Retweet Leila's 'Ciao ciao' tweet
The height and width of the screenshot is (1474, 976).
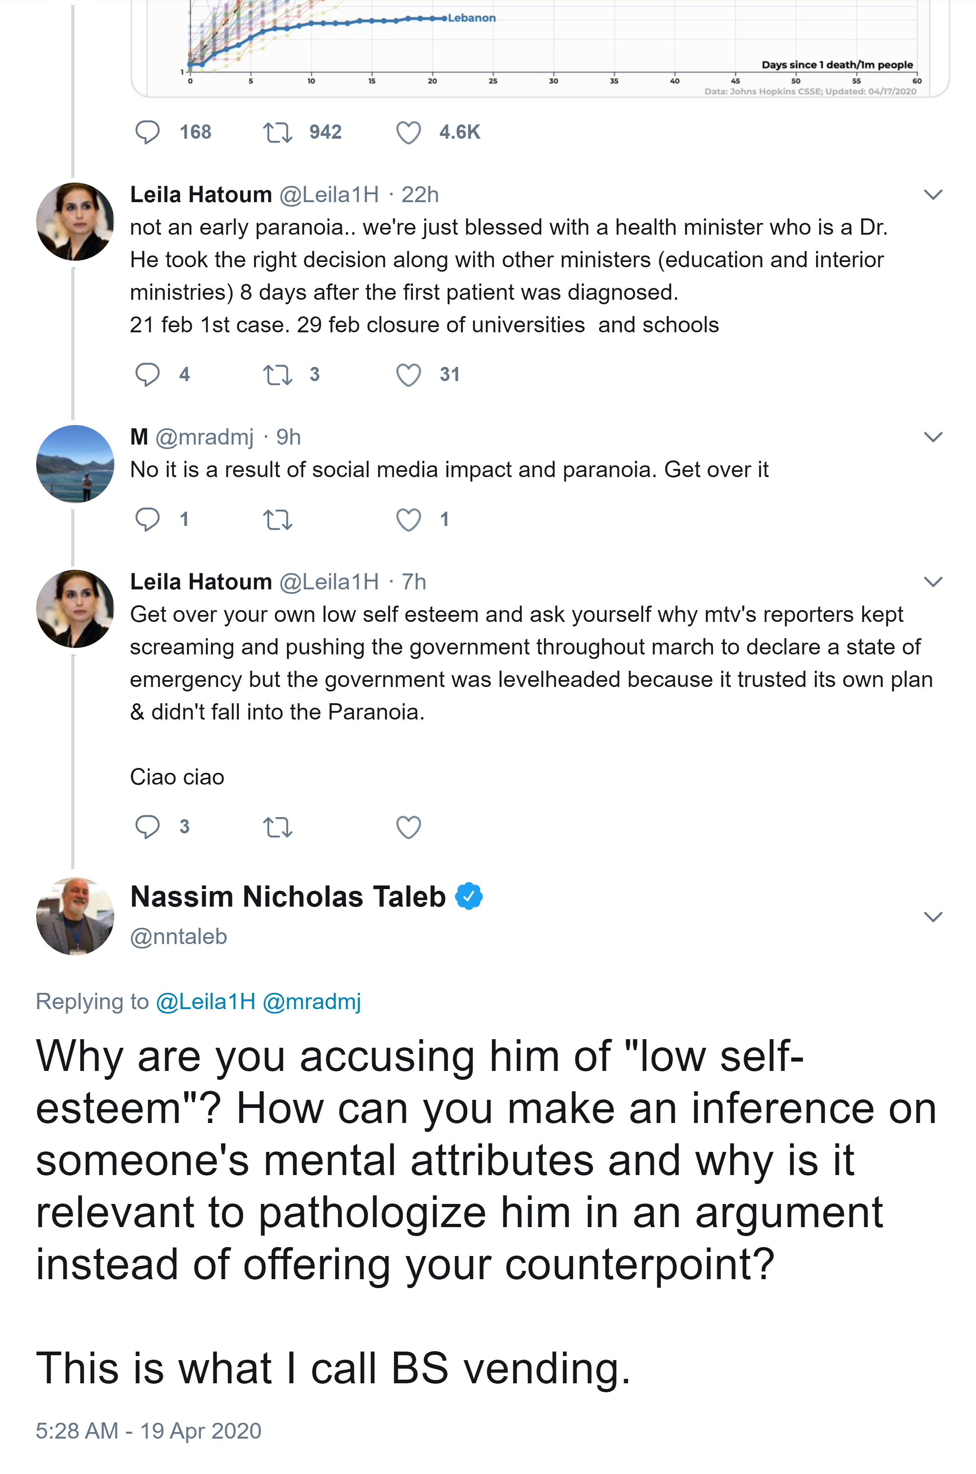point(277,826)
